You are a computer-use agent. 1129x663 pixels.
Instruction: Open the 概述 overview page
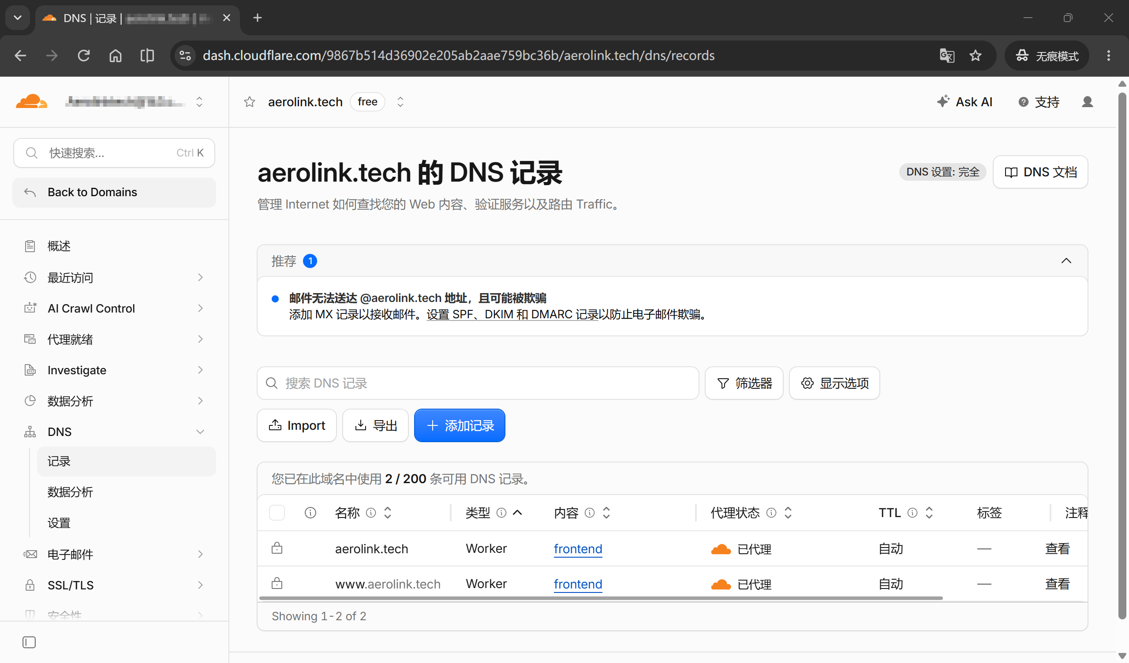coord(59,246)
